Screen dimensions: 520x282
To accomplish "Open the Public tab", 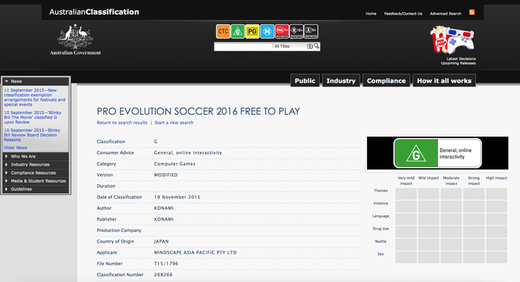I will click(x=305, y=81).
